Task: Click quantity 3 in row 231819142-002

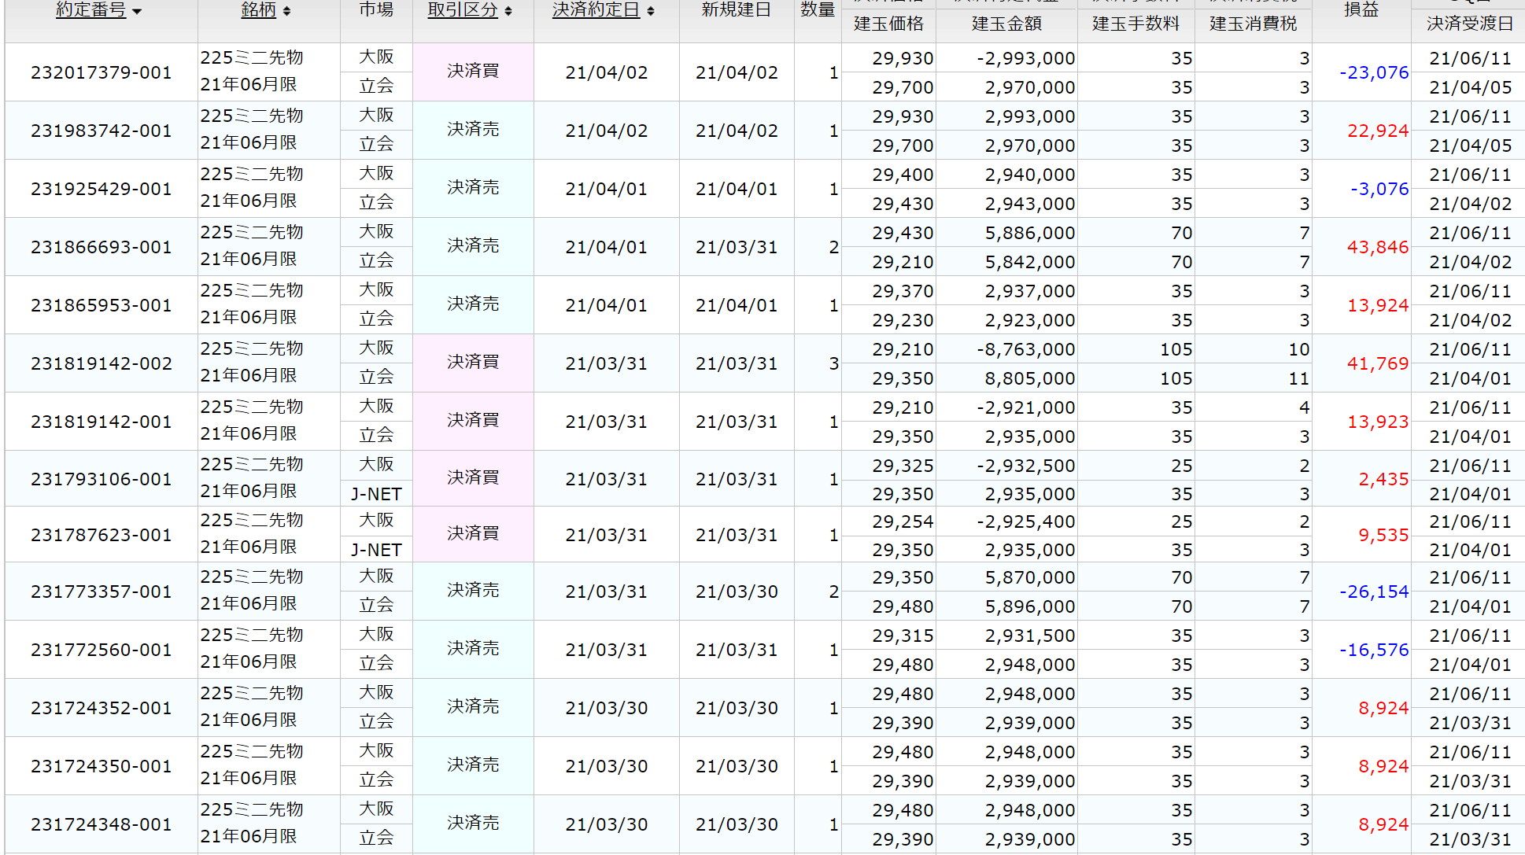Action: click(x=833, y=363)
